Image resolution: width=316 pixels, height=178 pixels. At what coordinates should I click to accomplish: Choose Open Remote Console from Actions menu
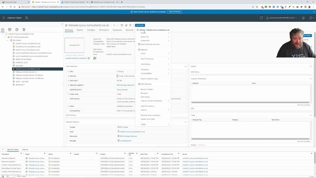pyautogui.click(x=153, y=44)
